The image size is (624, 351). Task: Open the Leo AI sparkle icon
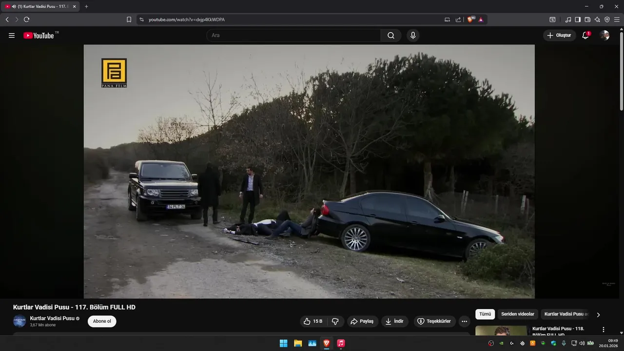coord(597,19)
